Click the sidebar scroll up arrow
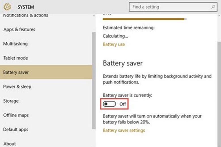Screen dimensions: 221x147 pos(94,16)
